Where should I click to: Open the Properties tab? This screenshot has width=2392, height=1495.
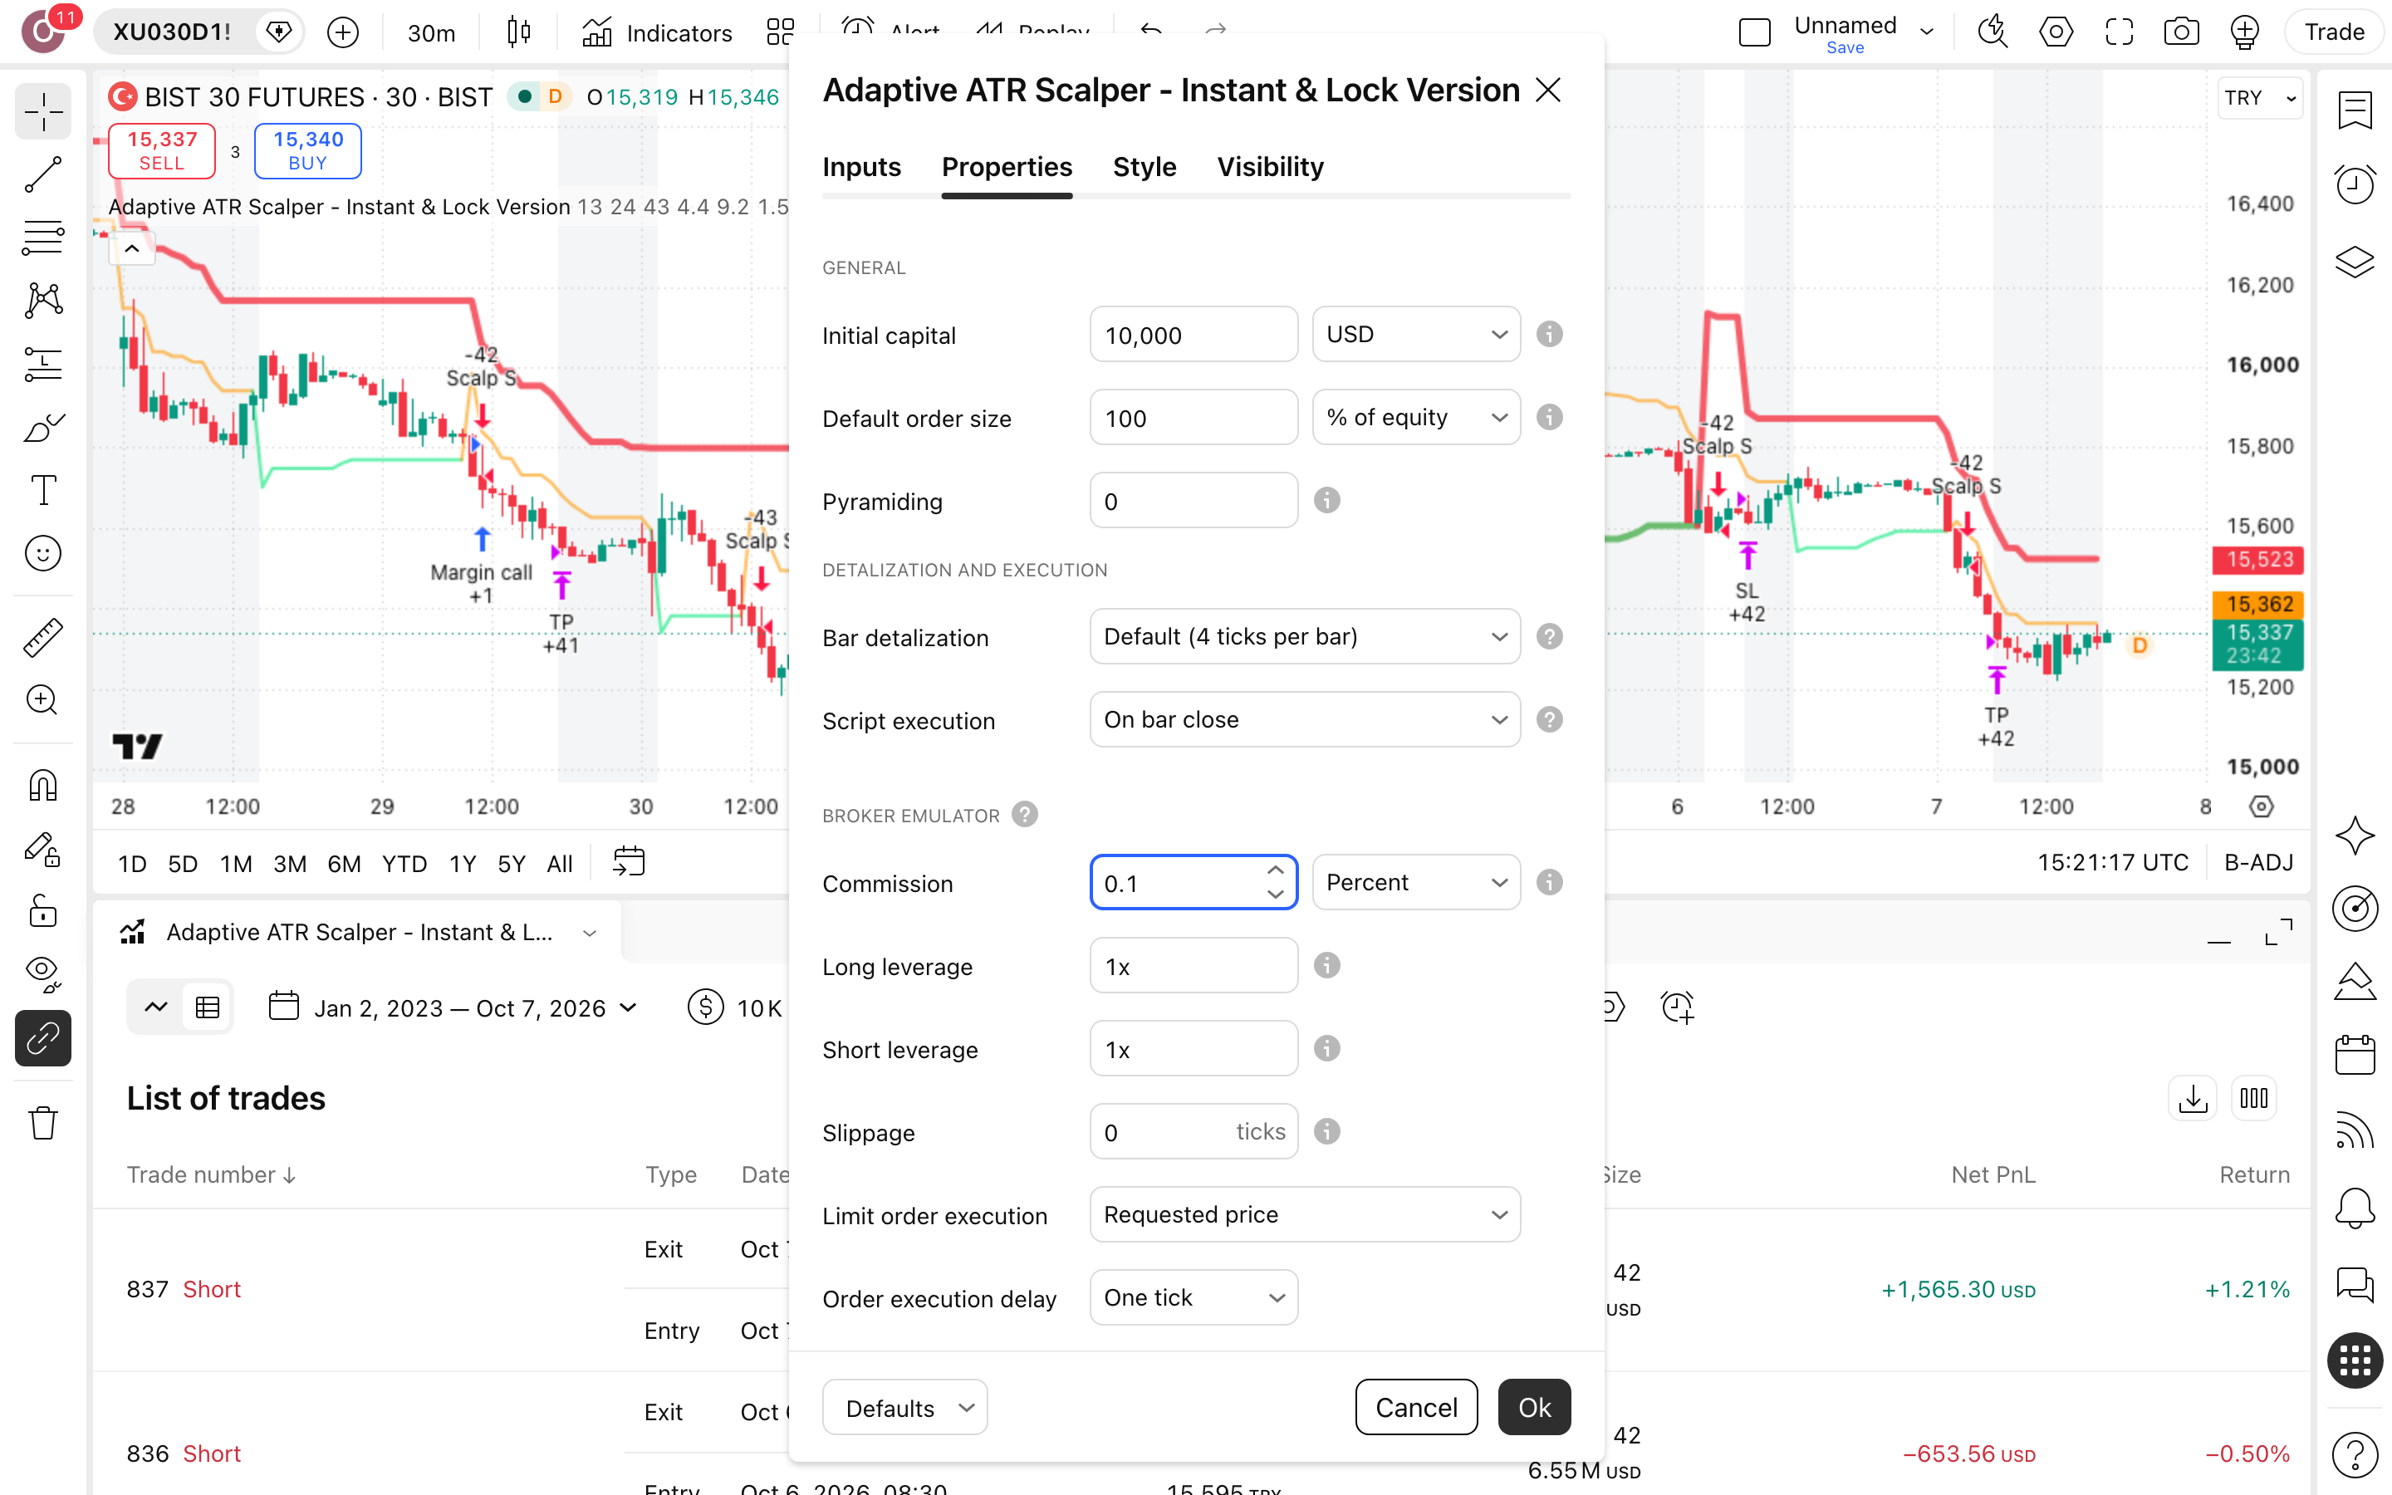pyautogui.click(x=1007, y=167)
